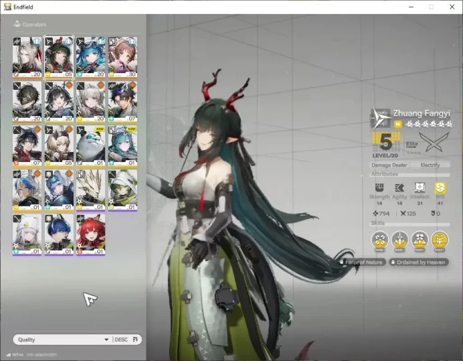Image resolution: width=463 pixels, height=361 pixels.
Task: Click the six-star rarity row
Action: click(x=429, y=124)
